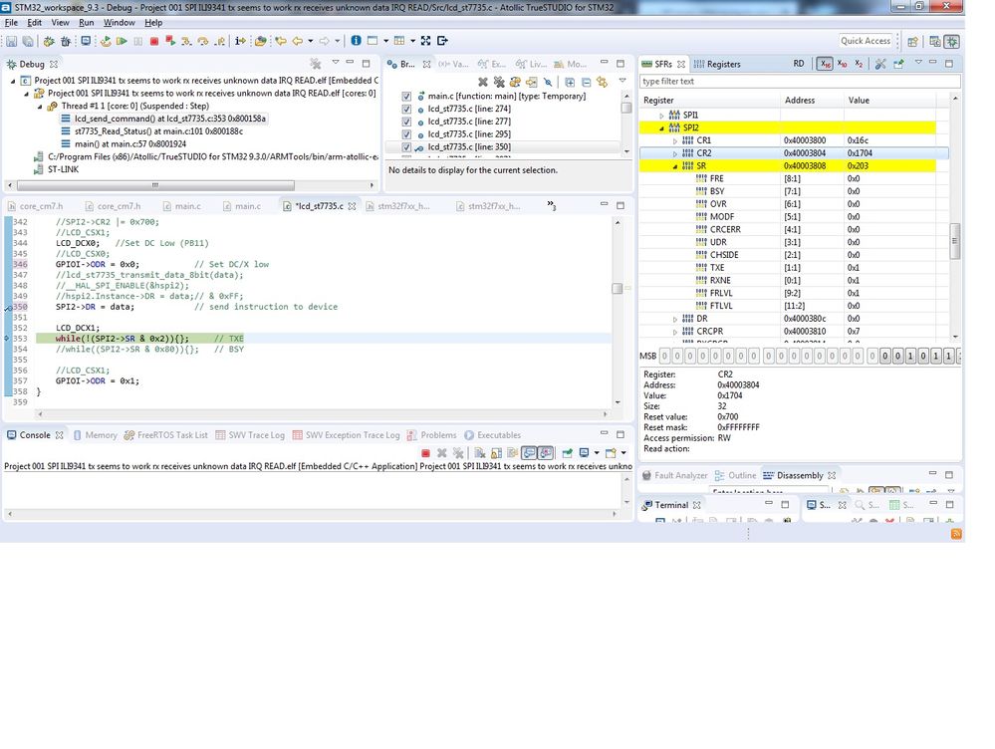Click the blue information icon in toolbar
The image size is (995, 749).
click(356, 41)
